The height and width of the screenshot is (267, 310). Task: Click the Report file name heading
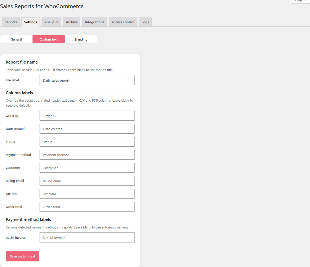pyautogui.click(x=22, y=62)
